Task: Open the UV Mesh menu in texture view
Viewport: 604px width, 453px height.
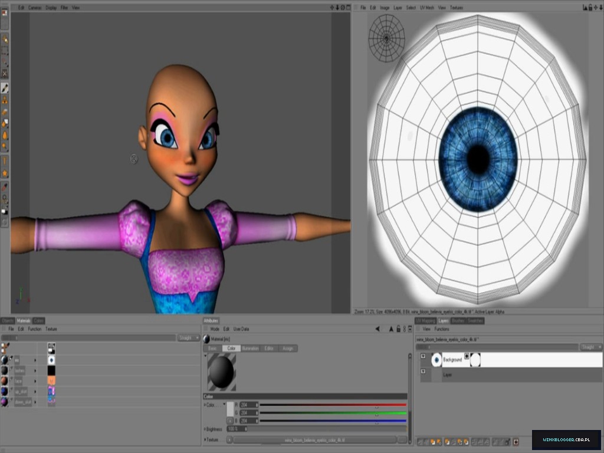Action: click(x=427, y=7)
